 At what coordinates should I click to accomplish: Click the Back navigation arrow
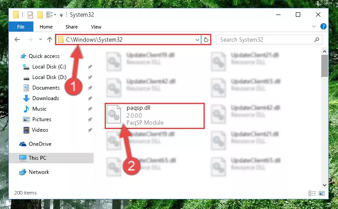[x=17, y=40]
